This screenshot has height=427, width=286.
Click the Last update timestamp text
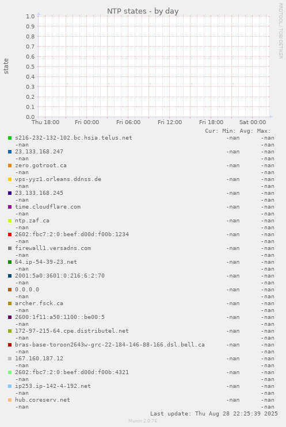point(214,414)
